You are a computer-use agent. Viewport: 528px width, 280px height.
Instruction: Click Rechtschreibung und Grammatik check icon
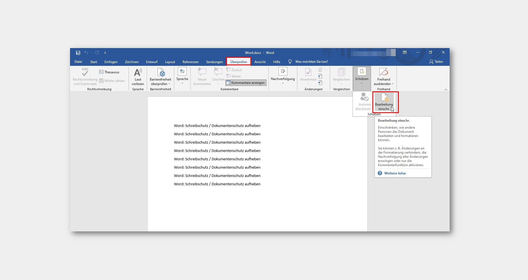85,72
